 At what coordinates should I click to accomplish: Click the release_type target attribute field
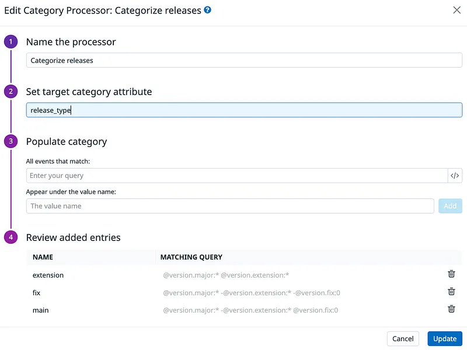(244, 110)
